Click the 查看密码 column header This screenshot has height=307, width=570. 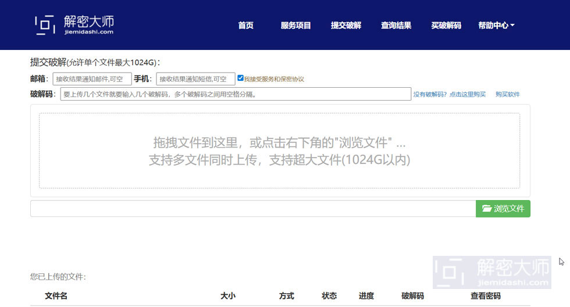click(x=486, y=296)
